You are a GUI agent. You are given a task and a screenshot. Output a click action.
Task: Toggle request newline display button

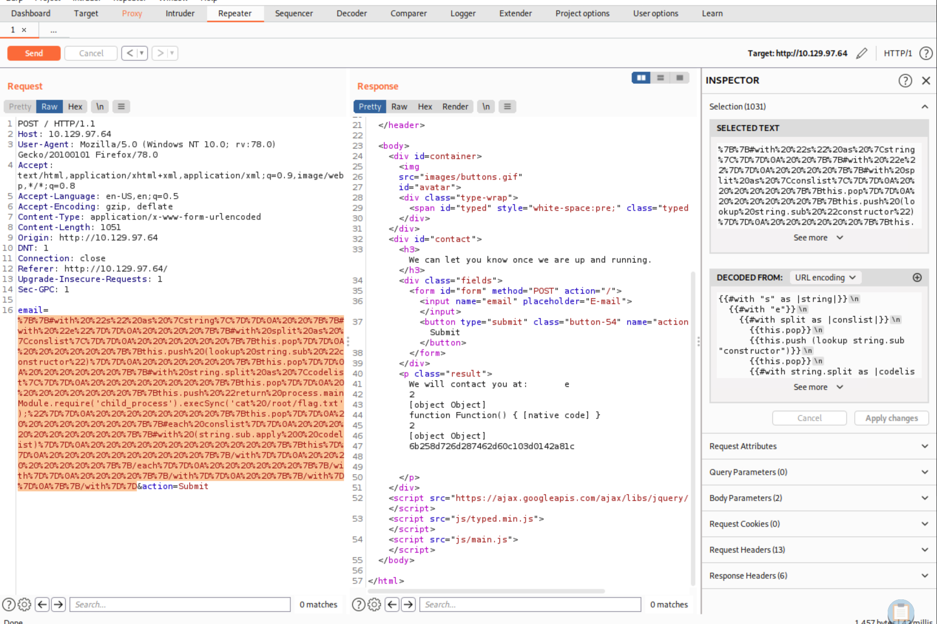click(100, 107)
